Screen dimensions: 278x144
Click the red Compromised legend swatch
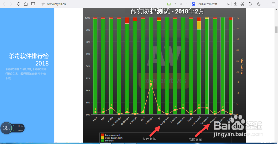click(x=102, y=135)
